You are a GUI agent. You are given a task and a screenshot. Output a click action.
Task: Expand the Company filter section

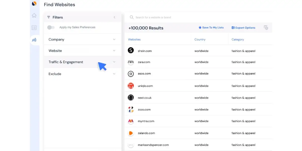pyautogui.click(x=83, y=40)
